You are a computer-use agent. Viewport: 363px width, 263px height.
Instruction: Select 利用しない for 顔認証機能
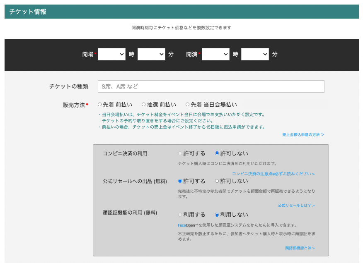(x=217, y=215)
